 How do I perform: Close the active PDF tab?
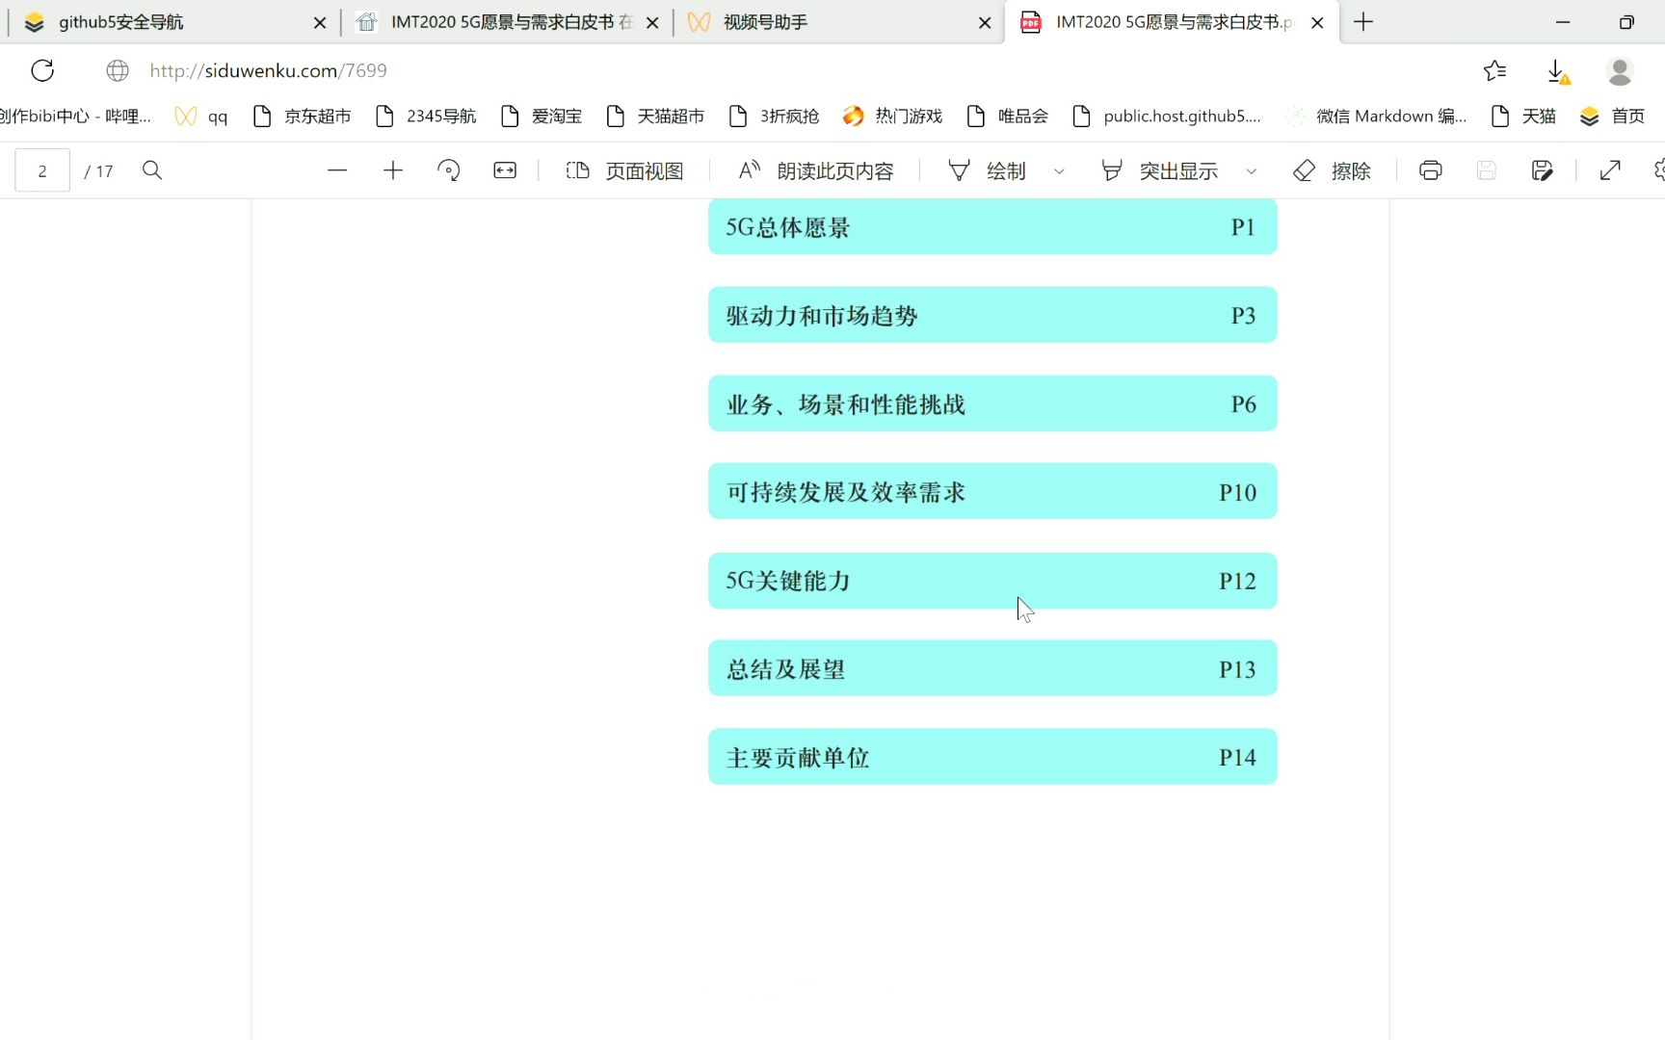1317,22
